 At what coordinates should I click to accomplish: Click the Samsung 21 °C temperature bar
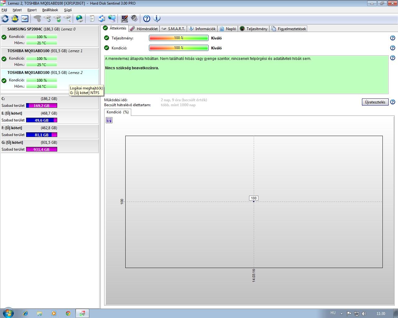coord(42,43)
